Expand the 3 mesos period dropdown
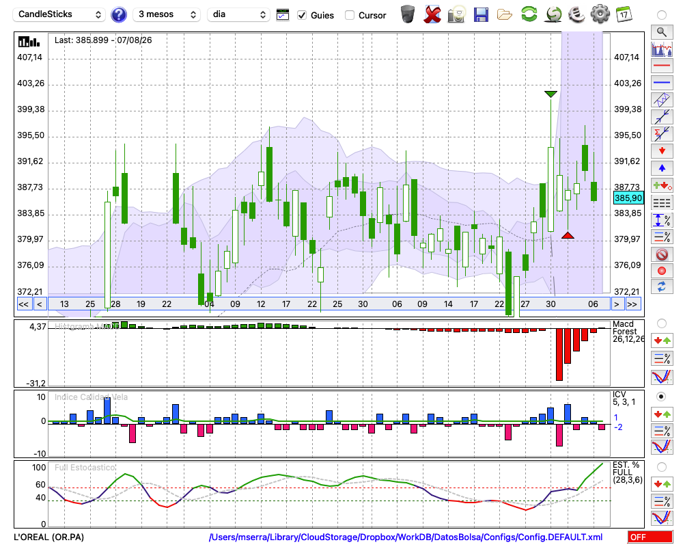This screenshot has width=683, height=547. point(167,14)
